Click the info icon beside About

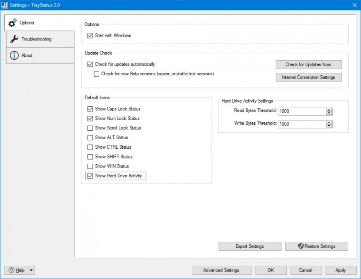(14, 56)
